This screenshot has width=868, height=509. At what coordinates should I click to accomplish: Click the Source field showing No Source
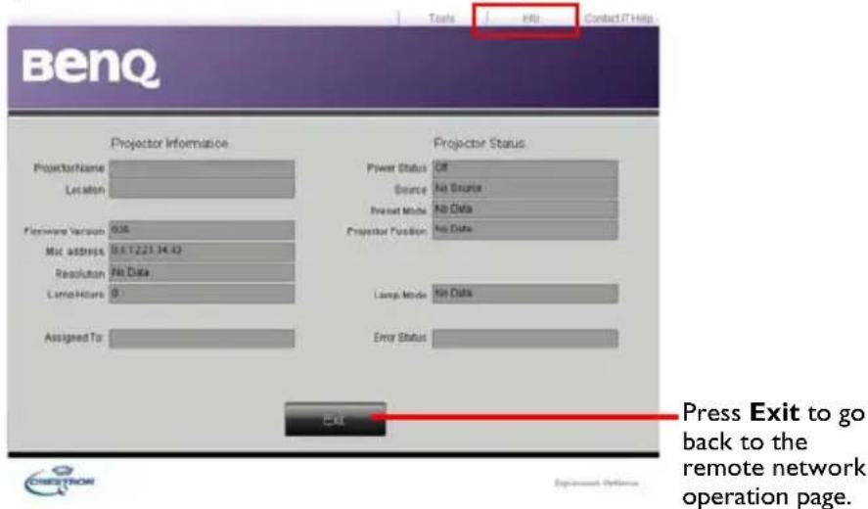click(x=525, y=188)
